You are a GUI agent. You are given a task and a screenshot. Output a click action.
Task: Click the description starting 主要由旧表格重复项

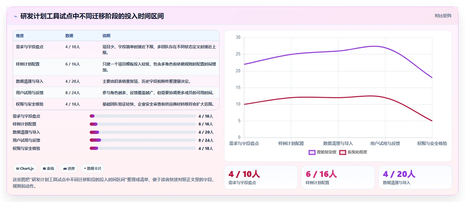pyautogui.click(x=146, y=81)
